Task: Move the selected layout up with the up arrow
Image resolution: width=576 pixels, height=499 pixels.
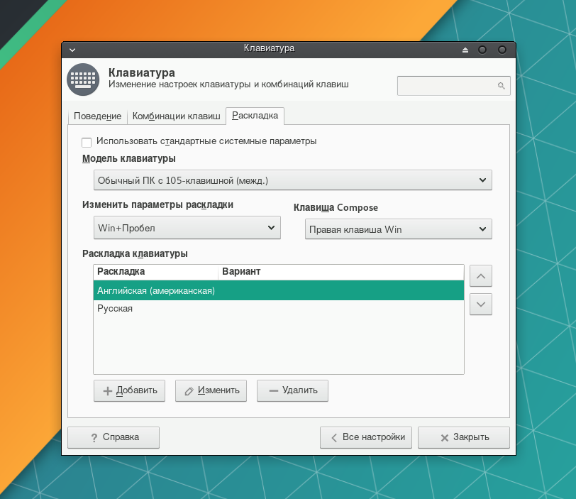Action: [480, 276]
